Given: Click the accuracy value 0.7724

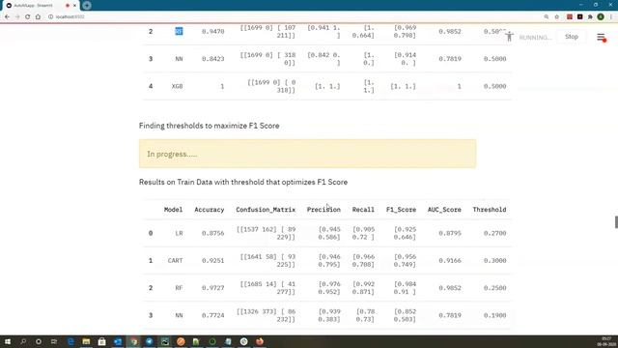Looking at the screenshot, I should pyautogui.click(x=212, y=315).
